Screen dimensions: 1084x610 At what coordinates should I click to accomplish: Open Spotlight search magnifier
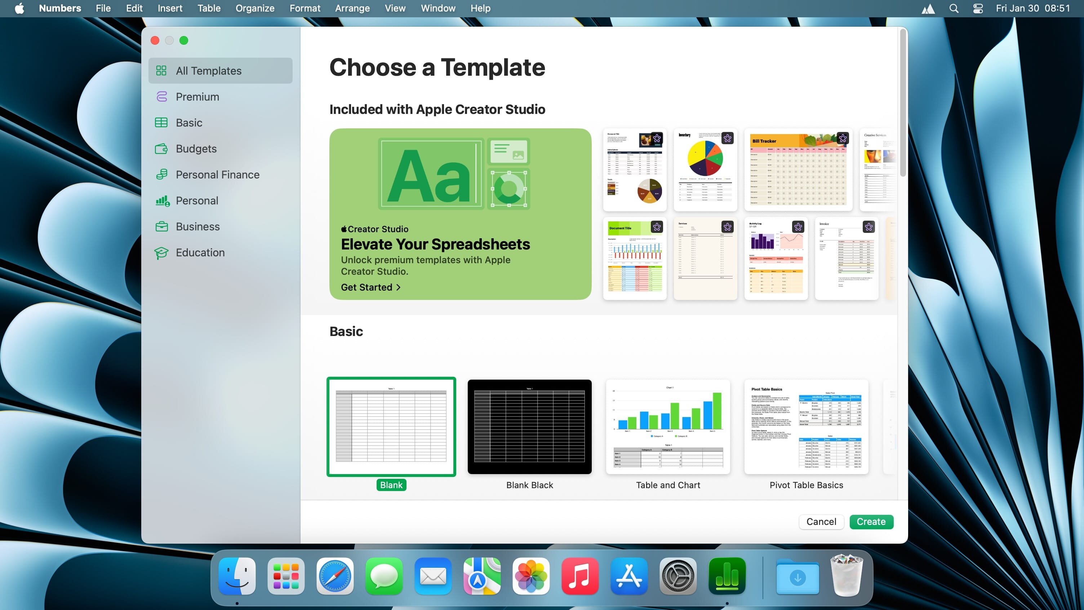(x=954, y=8)
